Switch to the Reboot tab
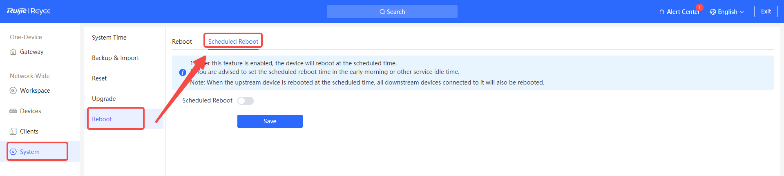 pyautogui.click(x=182, y=42)
